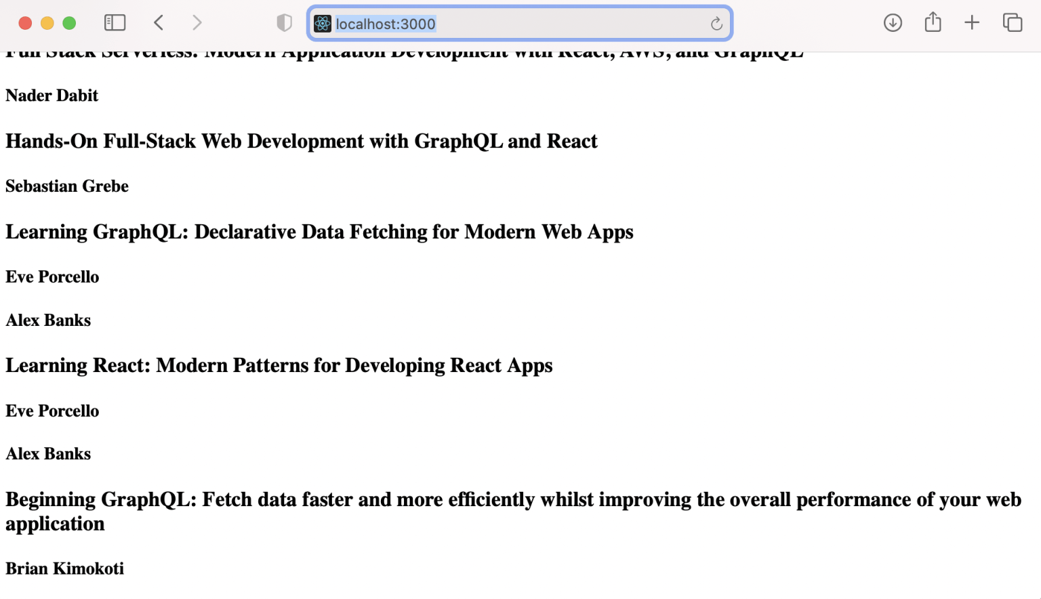Click "Eve Porcello" under the Learning React title
1041x599 pixels.
52,411
